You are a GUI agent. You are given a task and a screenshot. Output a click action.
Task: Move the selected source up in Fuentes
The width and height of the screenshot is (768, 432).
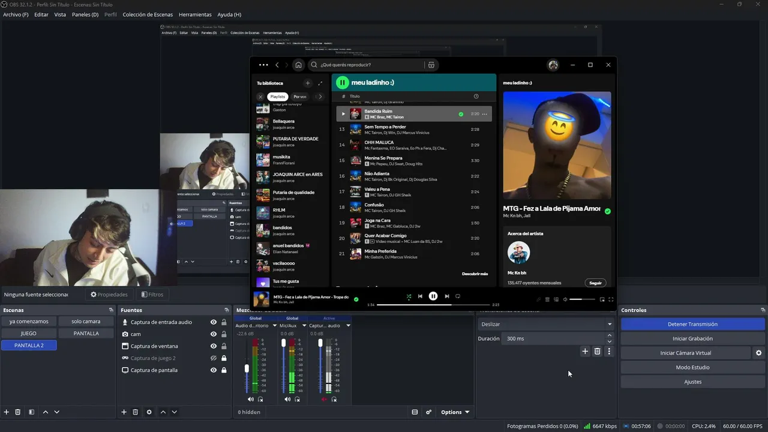[163, 412]
